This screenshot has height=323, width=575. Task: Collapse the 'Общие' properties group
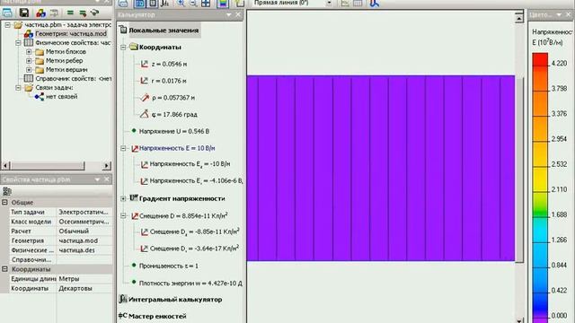coord(4,202)
